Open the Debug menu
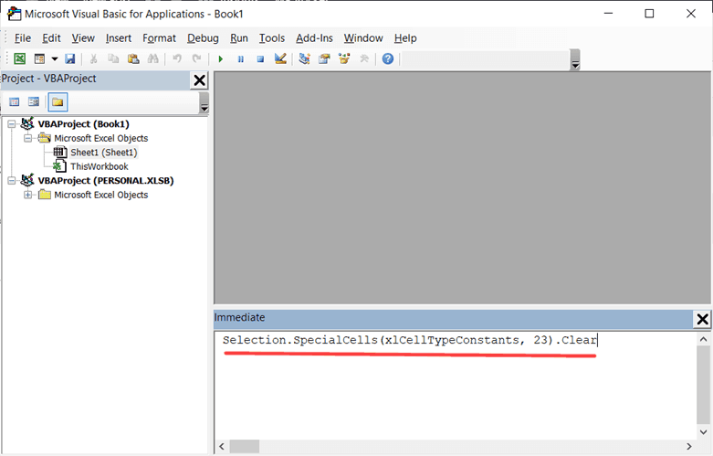Screen dimensions: 713x456 (203, 38)
